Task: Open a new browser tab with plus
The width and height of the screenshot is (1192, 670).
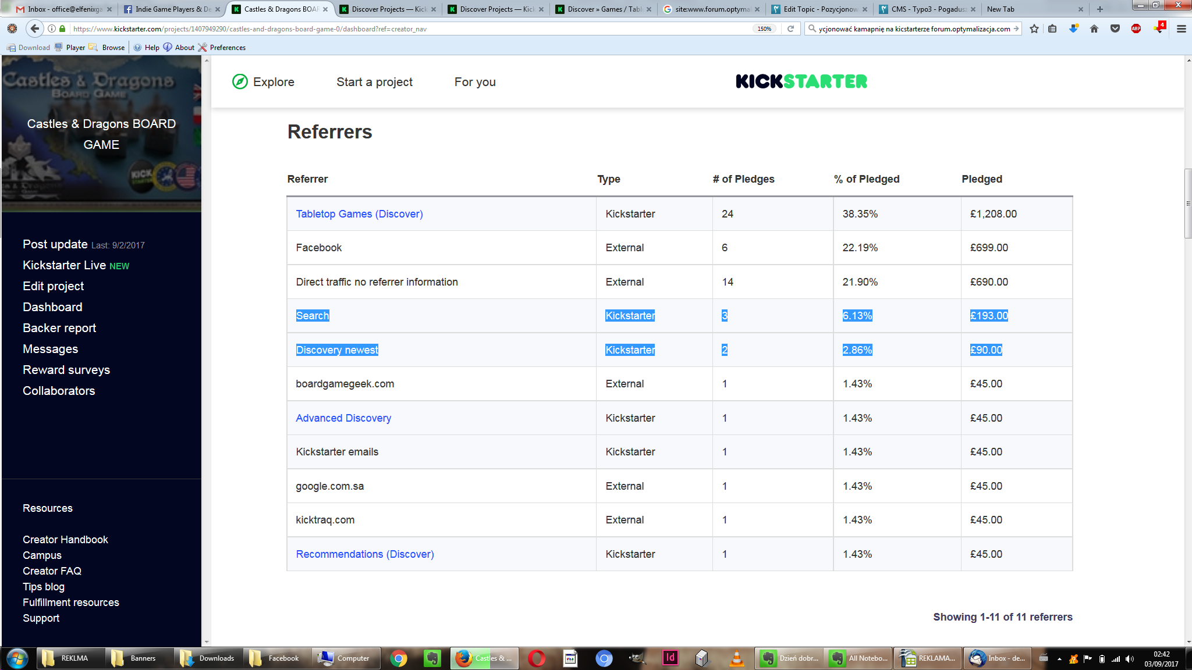Action: click(x=1100, y=9)
